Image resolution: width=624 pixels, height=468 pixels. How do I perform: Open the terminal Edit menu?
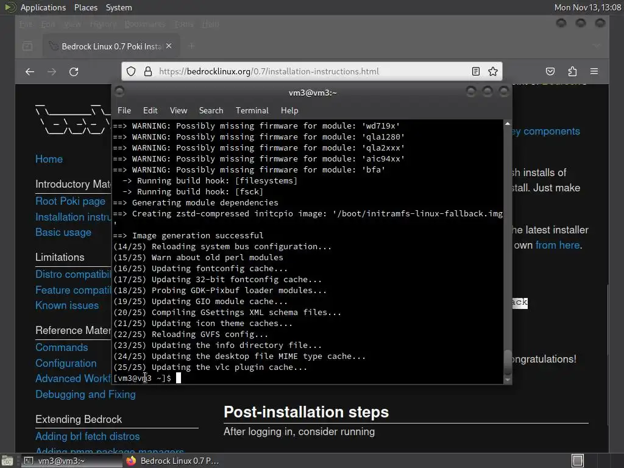[151, 111]
